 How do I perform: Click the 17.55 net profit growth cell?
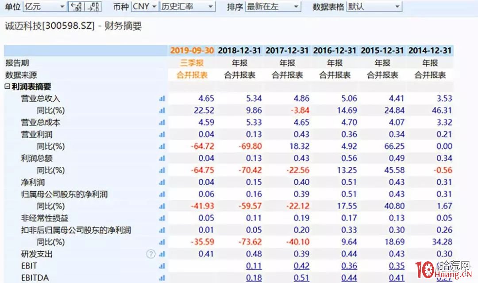point(347,206)
